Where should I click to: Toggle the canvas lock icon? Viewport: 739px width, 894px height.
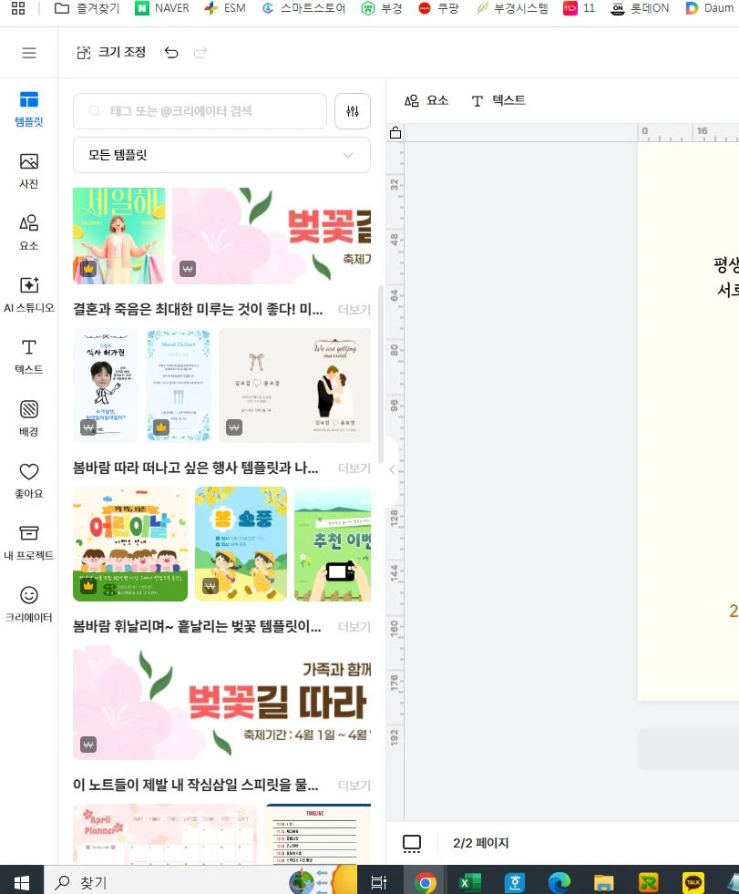pos(395,133)
